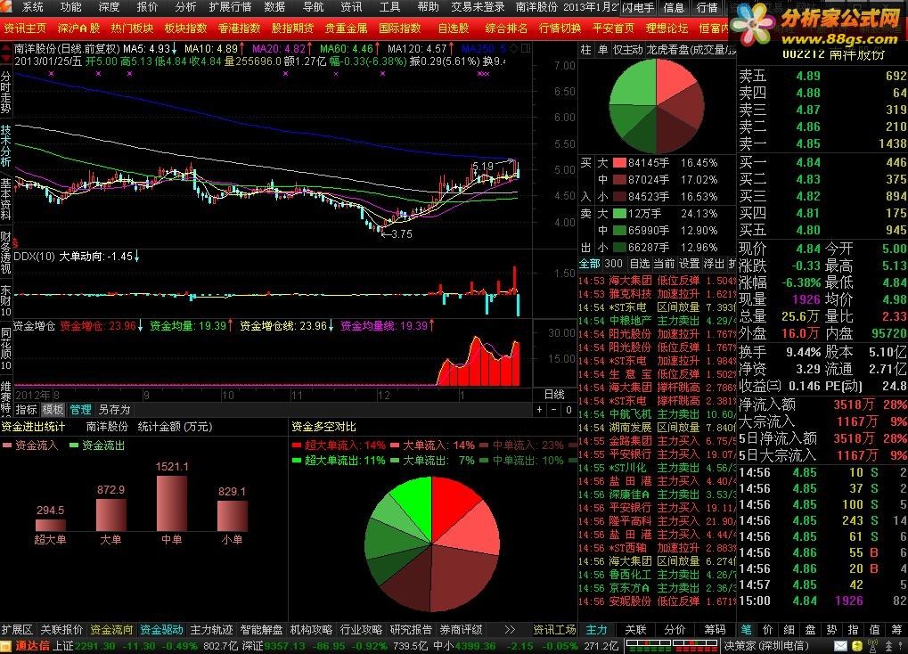908x654 pixels.
Task: Open the 笔 tick-detail tab
Action: [x=747, y=630]
